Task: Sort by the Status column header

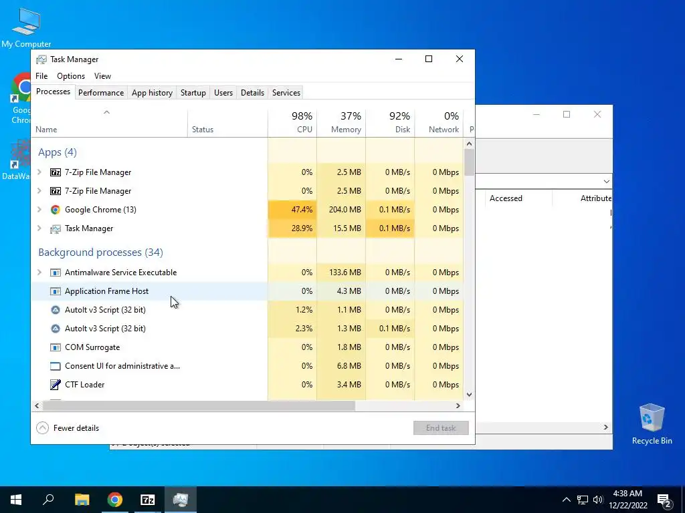Action: click(227, 123)
